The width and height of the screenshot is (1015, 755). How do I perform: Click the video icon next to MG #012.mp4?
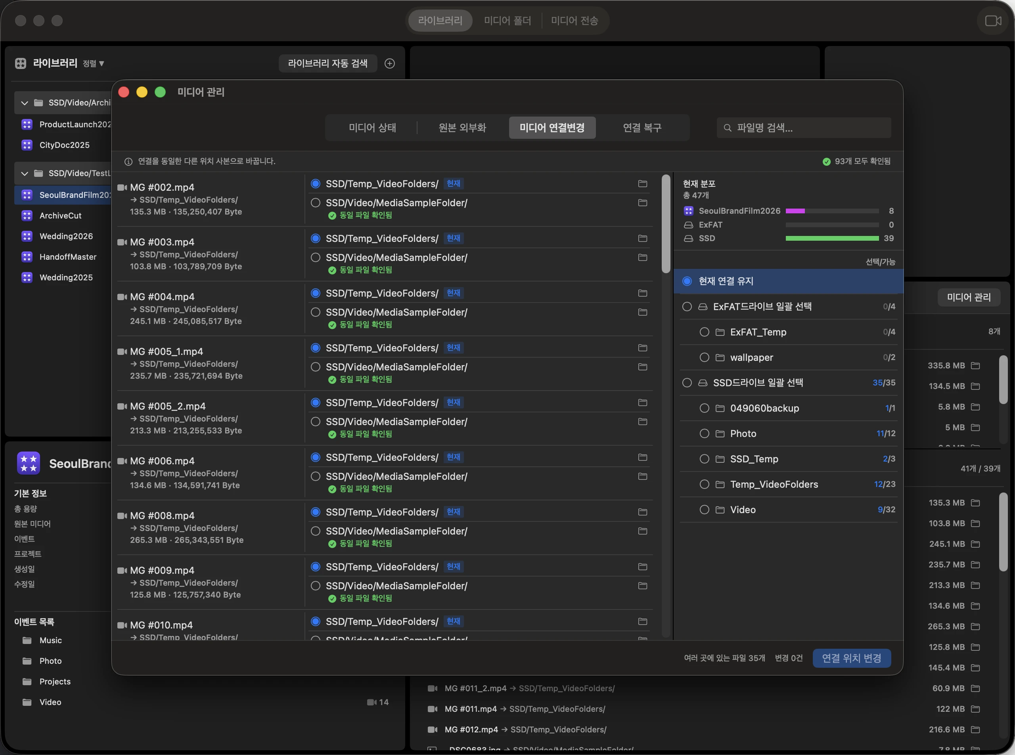tap(432, 729)
